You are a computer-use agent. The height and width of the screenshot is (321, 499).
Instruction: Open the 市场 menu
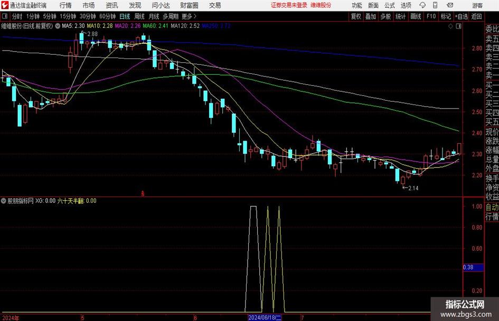point(89,5)
